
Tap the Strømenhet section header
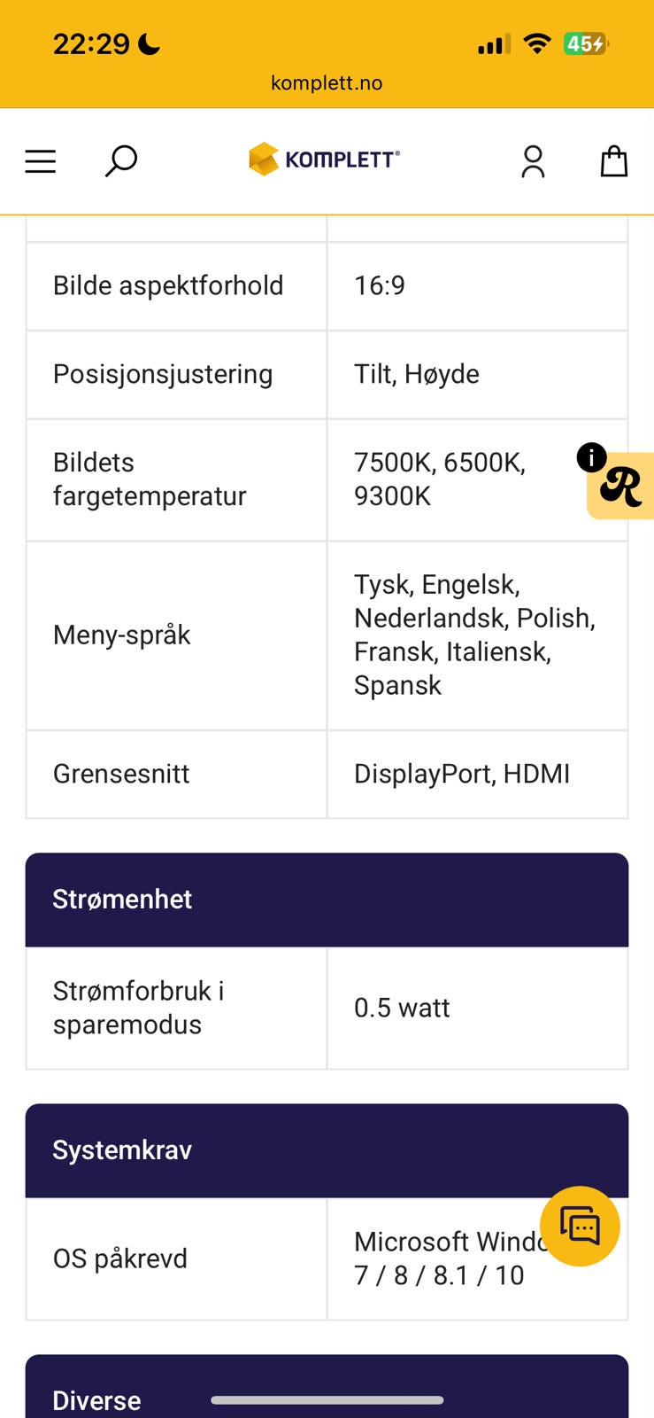point(327,900)
